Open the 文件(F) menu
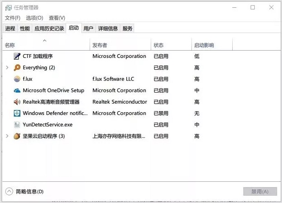 click(13, 18)
